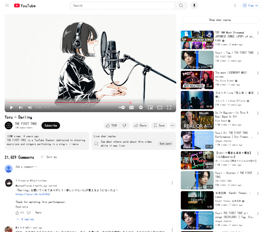This screenshot has width=264, height=232.
Task: Open Kenshi Yonezu Lemon thumbnail
Action: click(x=197, y=200)
